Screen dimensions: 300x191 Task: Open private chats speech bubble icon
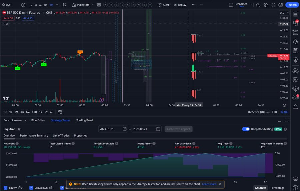click(x=295, y=80)
